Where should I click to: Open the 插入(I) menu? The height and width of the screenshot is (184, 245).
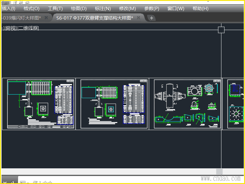coord(9,9)
